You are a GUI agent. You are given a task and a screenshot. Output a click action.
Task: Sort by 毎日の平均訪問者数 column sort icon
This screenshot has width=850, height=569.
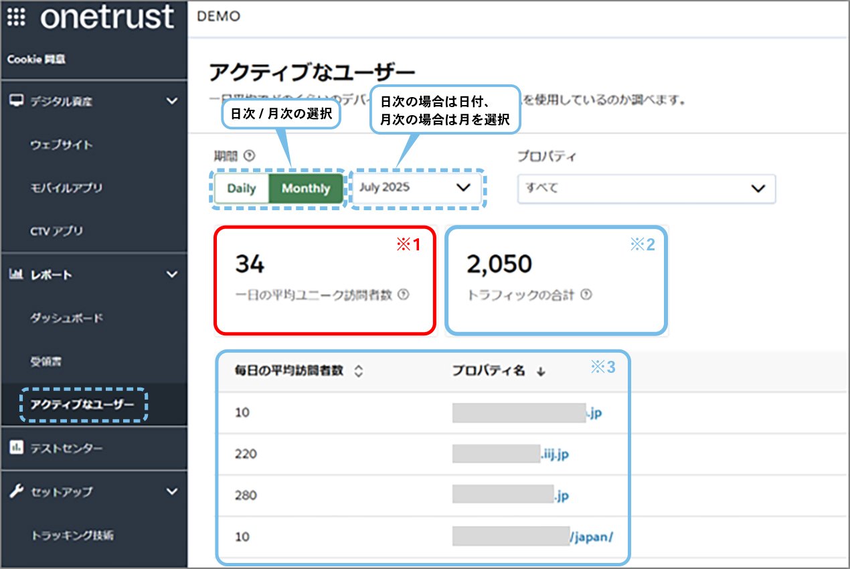tap(358, 372)
